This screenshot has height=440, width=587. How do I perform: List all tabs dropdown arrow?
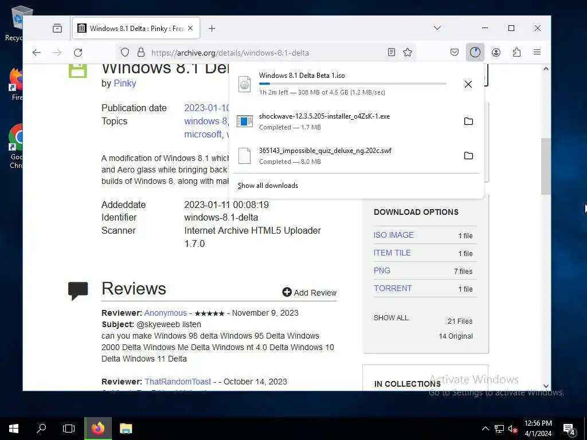(x=437, y=28)
